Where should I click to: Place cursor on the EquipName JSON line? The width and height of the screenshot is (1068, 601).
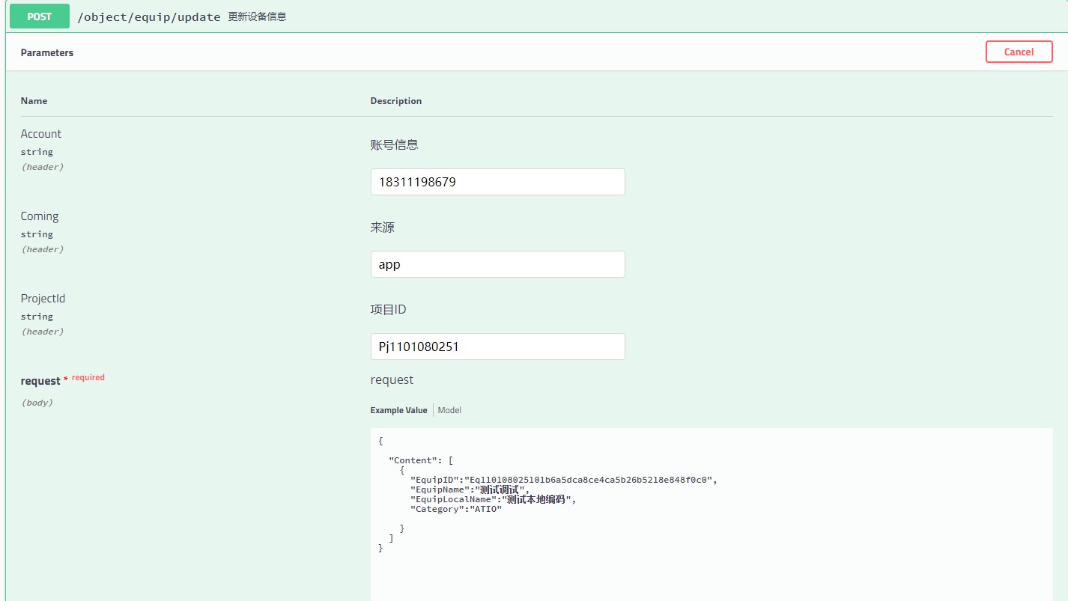coord(469,489)
